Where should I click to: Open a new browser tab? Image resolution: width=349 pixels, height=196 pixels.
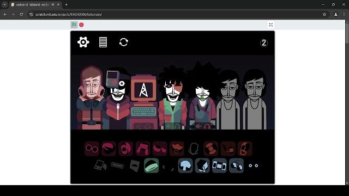[x=67, y=5]
